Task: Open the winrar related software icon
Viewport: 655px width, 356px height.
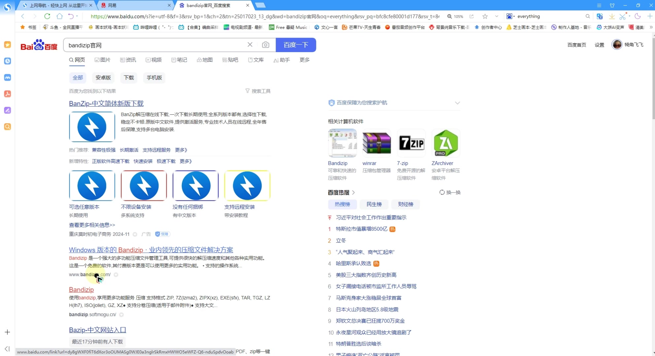Action: pyautogui.click(x=377, y=143)
